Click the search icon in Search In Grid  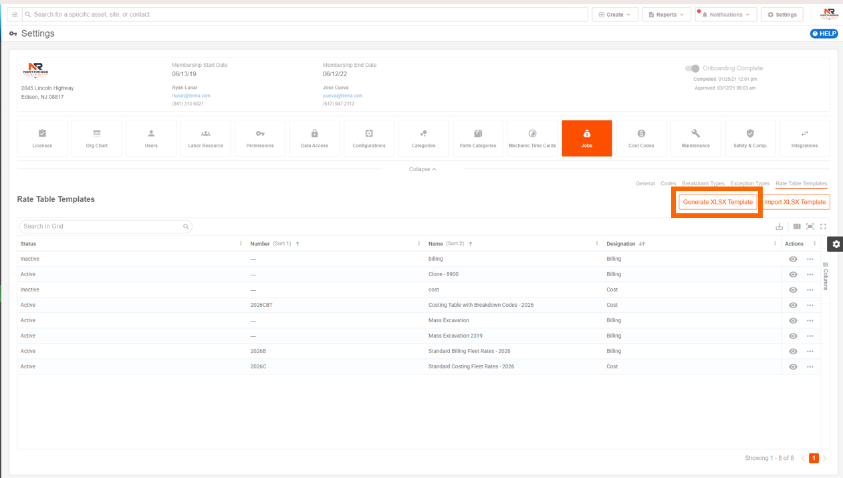pos(186,227)
